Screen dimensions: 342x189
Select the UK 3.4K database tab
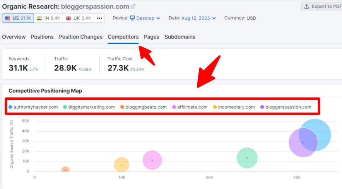[x=79, y=18]
